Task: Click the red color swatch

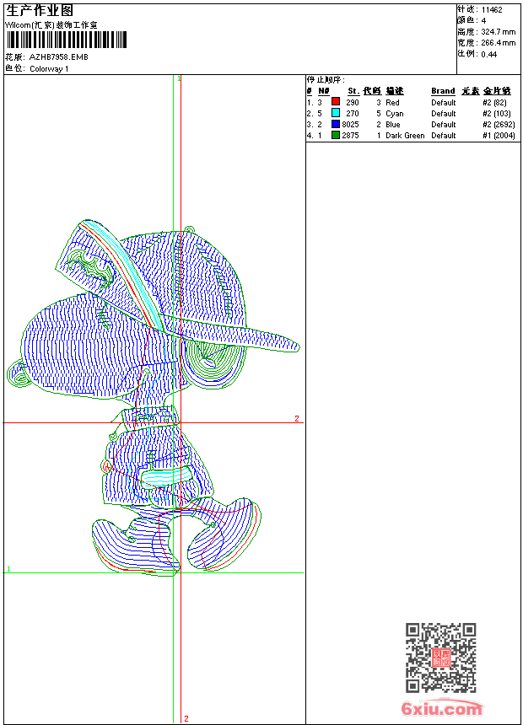Action: 335,102
